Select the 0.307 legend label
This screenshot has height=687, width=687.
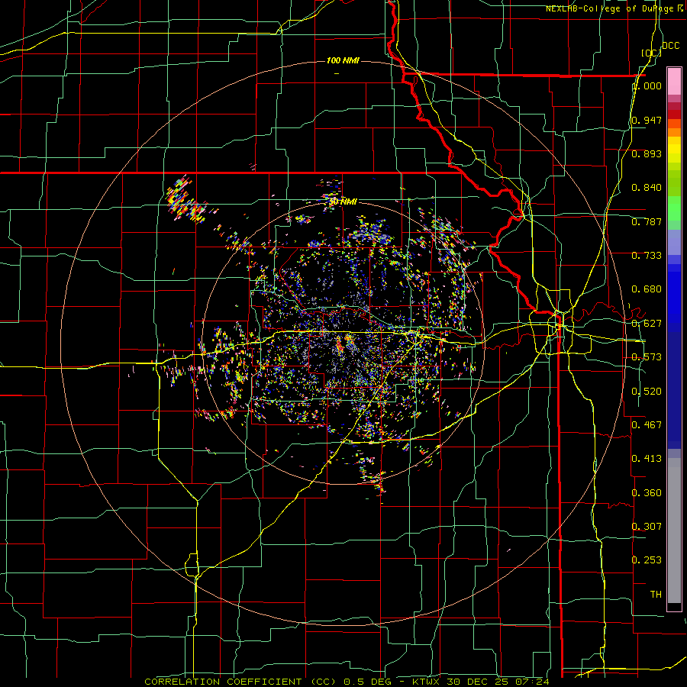[647, 527]
